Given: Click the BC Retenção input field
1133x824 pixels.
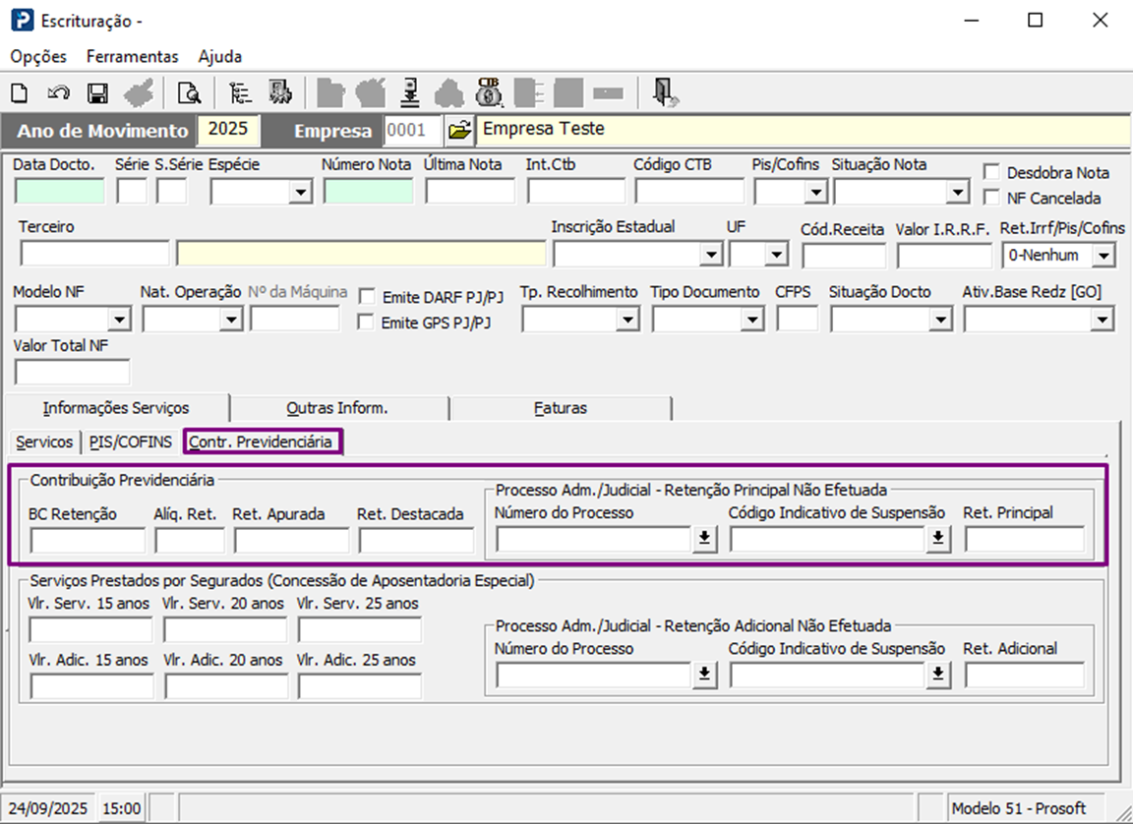Looking at the screenshot, I should click(x=88, y=540).
